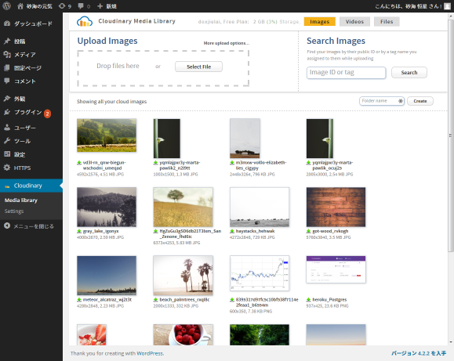Open More upload options link
This screenshot has height=361, width=454.
click(x=226, y=43)
